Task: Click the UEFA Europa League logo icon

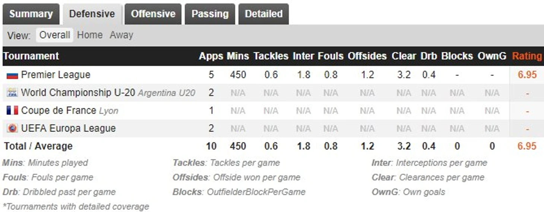Action: click(12, 128)
